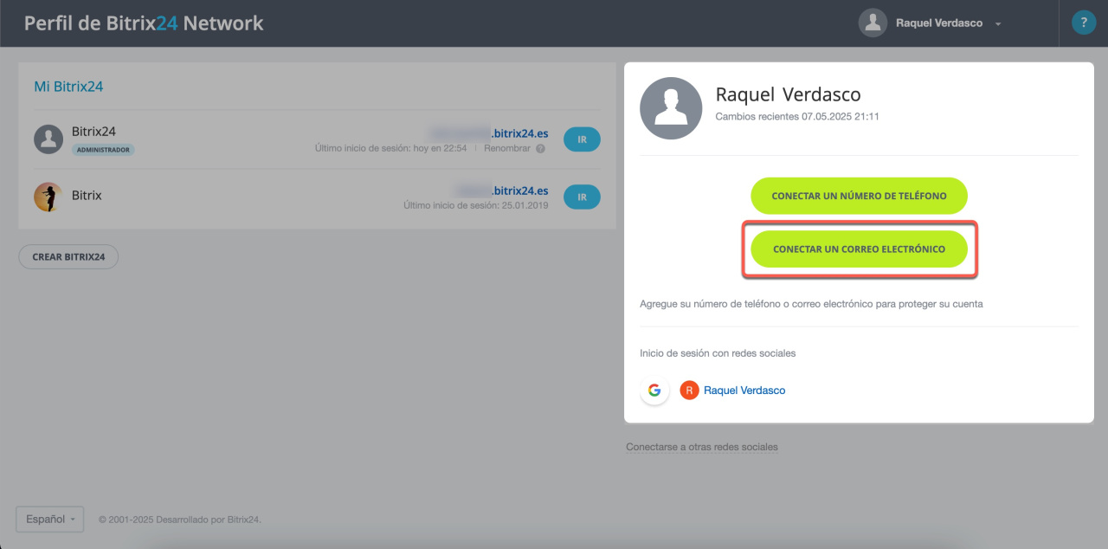Image resolution: width=1108 pixels, height=549 pixels.
Task: Click the large profile avatar picture
Action: coord(671,108)
